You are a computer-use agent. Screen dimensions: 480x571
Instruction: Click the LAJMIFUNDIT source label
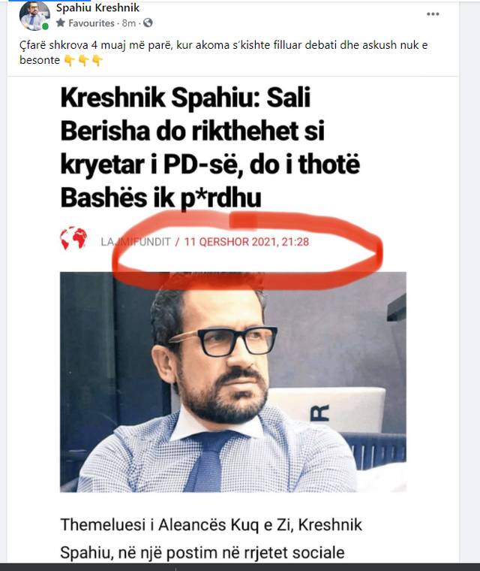[x=136, y=242]
